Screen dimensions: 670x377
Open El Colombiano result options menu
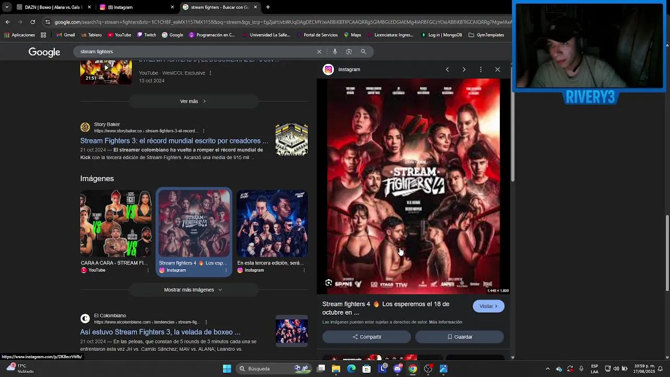click(206, 322)
